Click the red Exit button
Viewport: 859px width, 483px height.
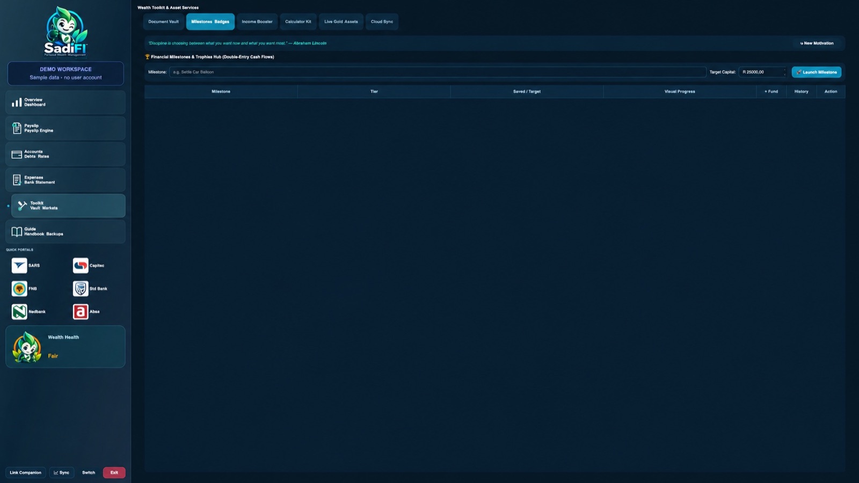click(x=114, y=472)
